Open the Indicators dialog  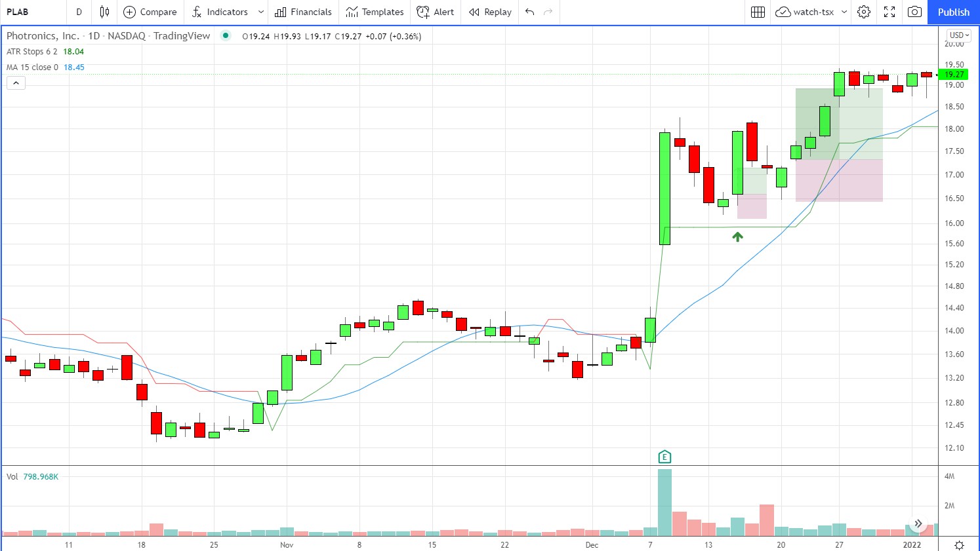220,12
